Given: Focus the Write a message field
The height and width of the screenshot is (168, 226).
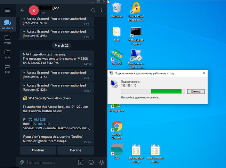Looking at the screenshot, I should point(51,162).
